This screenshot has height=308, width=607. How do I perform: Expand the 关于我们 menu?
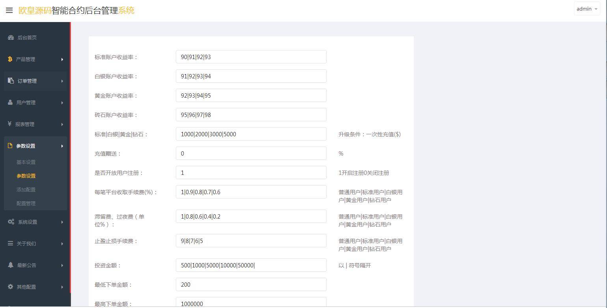coord(26,243)
